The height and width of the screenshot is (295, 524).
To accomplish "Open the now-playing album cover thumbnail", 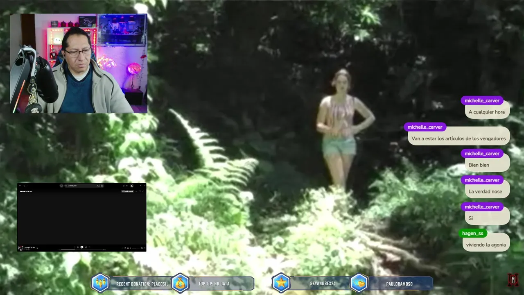I will pyautogui.click(x=21, y=248).
